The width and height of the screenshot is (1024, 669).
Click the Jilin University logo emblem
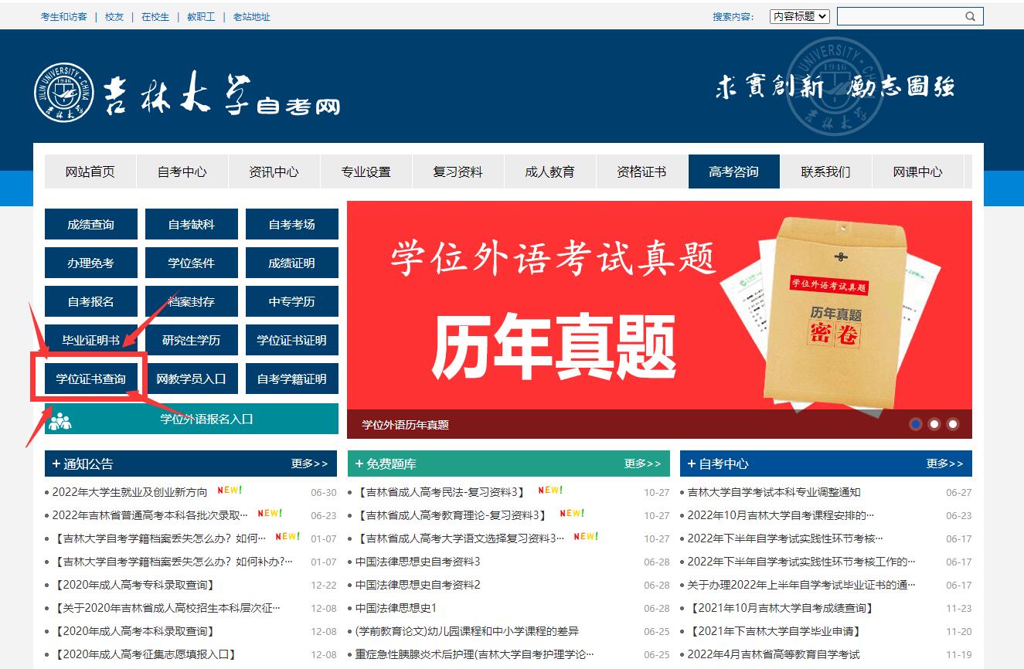pos(66,93)
